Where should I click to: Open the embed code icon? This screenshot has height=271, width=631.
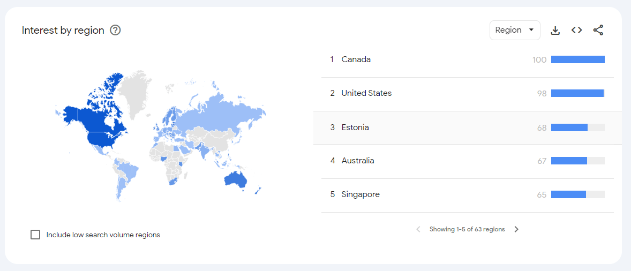coord(576,31)
